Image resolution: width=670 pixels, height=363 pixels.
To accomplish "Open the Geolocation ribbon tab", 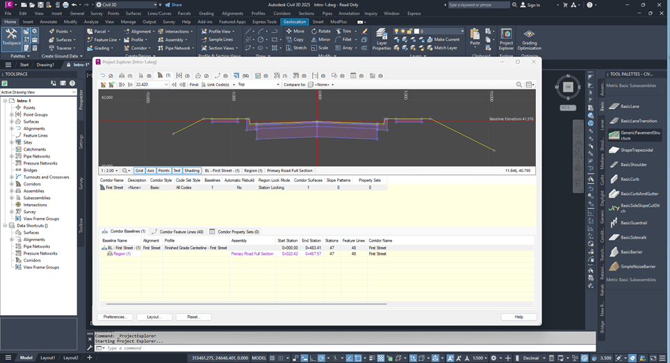I will [294, 22].
